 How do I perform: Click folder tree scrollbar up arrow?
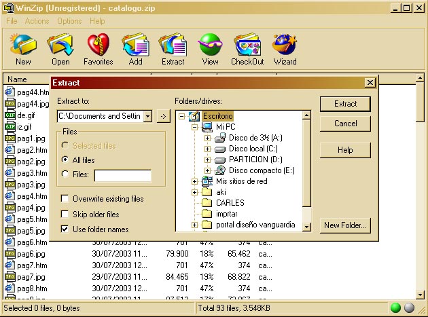(307, 115)
